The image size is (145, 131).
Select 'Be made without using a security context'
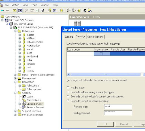[x=68, y=92]
